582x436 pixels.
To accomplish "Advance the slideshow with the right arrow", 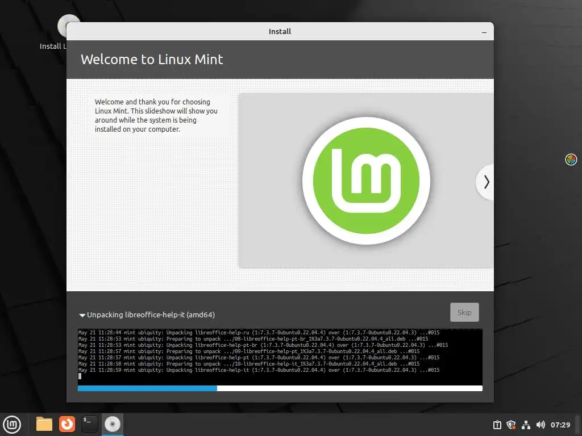I will pyautogui.click(x=486, y=182).
